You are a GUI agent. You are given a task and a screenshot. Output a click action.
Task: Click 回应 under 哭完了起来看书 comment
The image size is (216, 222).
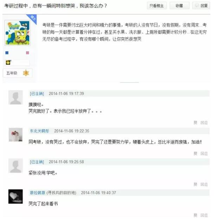coord(204,215)
